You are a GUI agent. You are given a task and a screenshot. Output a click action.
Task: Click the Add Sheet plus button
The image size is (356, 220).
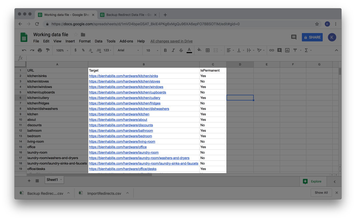[x=29, y=181]
